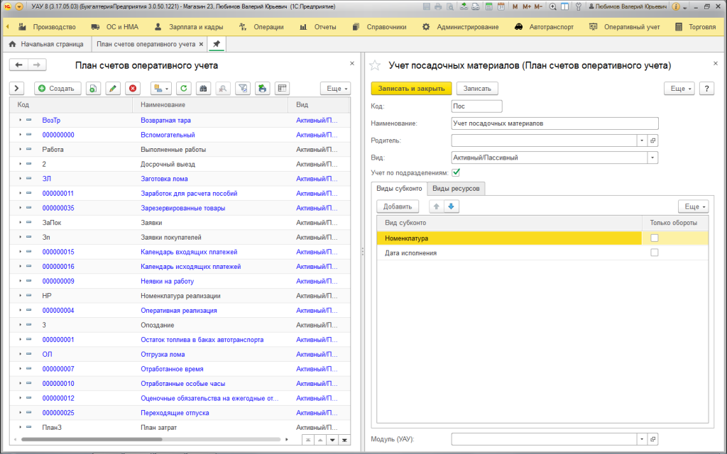The width and height of the screenshot is (727, 454).
Task: Click the zoom magnifier icon in title bar
Action: 552,6
